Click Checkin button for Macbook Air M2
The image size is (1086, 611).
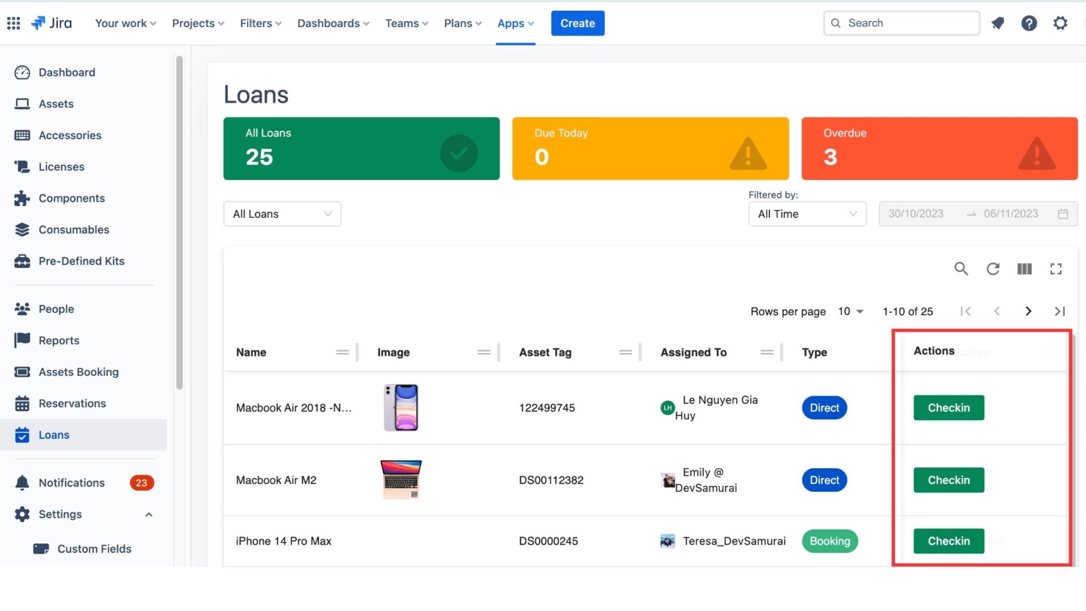point(949,480)
